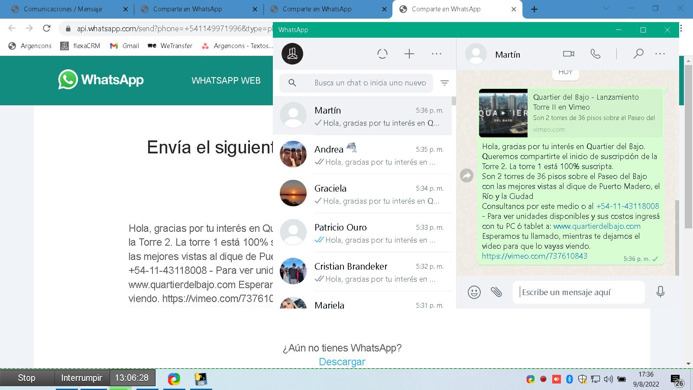Open vimeo.com/737610843 link in message
693x390 pixels.
pos(534,256)
